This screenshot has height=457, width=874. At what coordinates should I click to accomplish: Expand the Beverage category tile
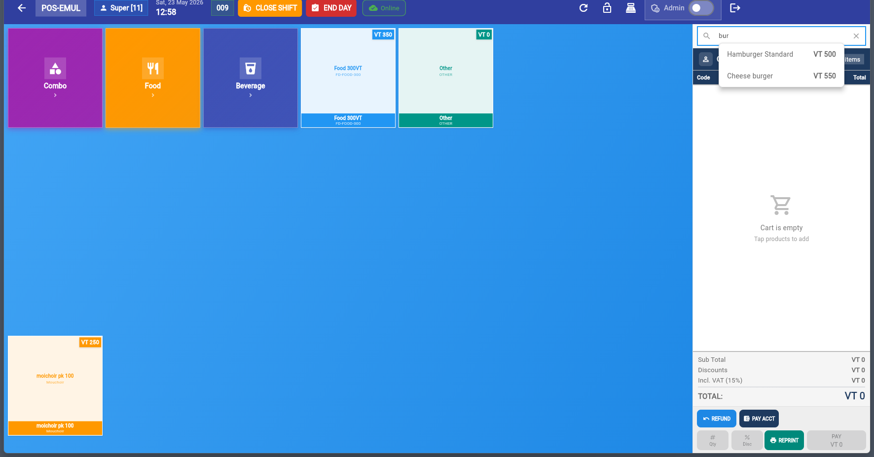(x=251, y=78)
